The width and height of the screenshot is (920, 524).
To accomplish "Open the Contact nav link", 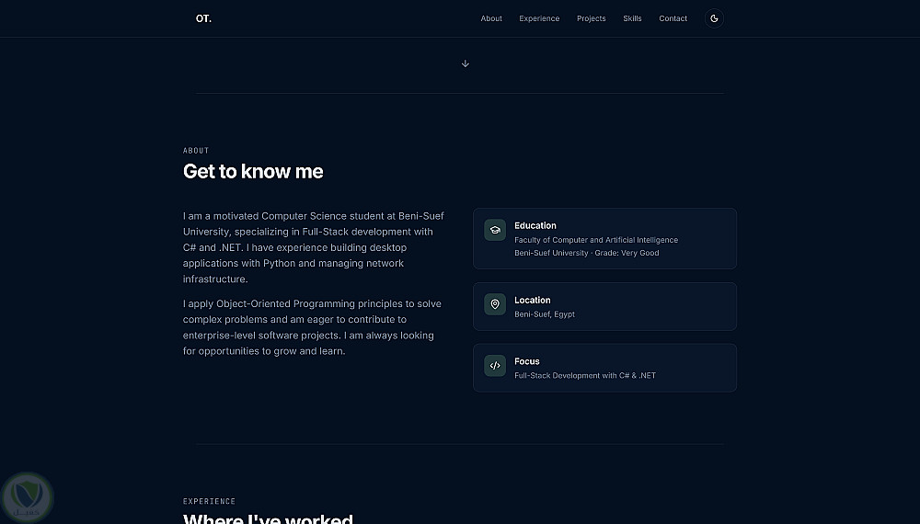I will pos(673,18).
